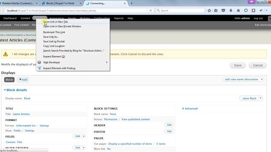The image size is (271, 152).
Task: Click the clone Block button
Action: click(x=249, y=98)
